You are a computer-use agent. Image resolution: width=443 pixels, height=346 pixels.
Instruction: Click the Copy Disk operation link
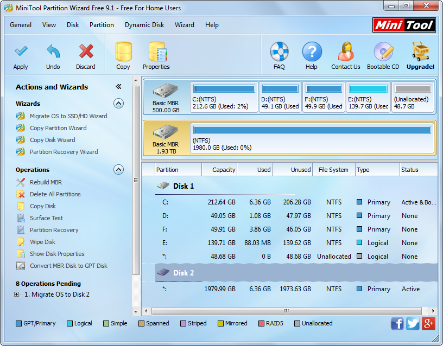pos(43,206)
